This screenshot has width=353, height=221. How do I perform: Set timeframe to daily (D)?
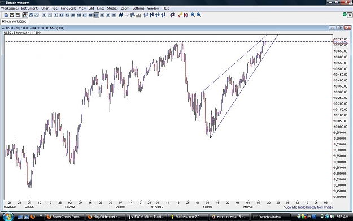[x=102, y=15]
